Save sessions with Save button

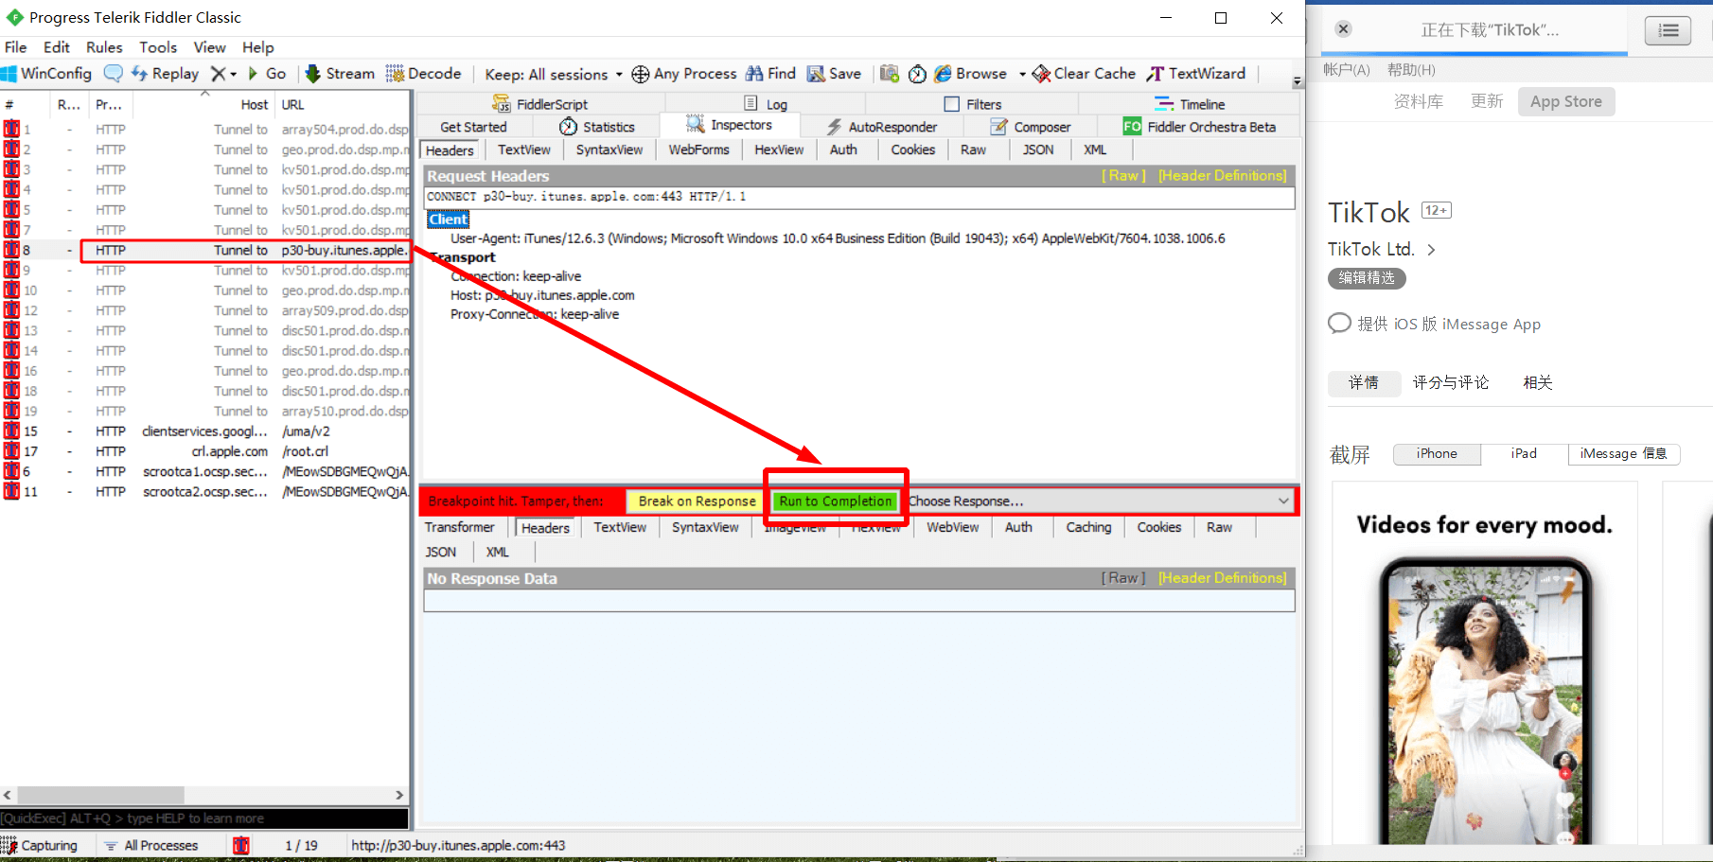834,74
